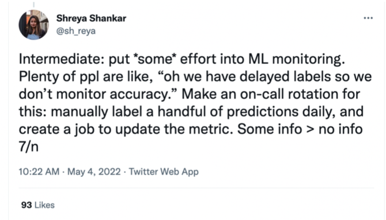Click the 7/n thread marker text
The image size is (386, 220).
[x=29, y=147]
